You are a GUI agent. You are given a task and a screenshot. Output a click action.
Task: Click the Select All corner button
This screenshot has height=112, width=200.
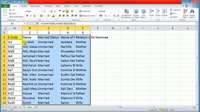[x=4, y=28]
